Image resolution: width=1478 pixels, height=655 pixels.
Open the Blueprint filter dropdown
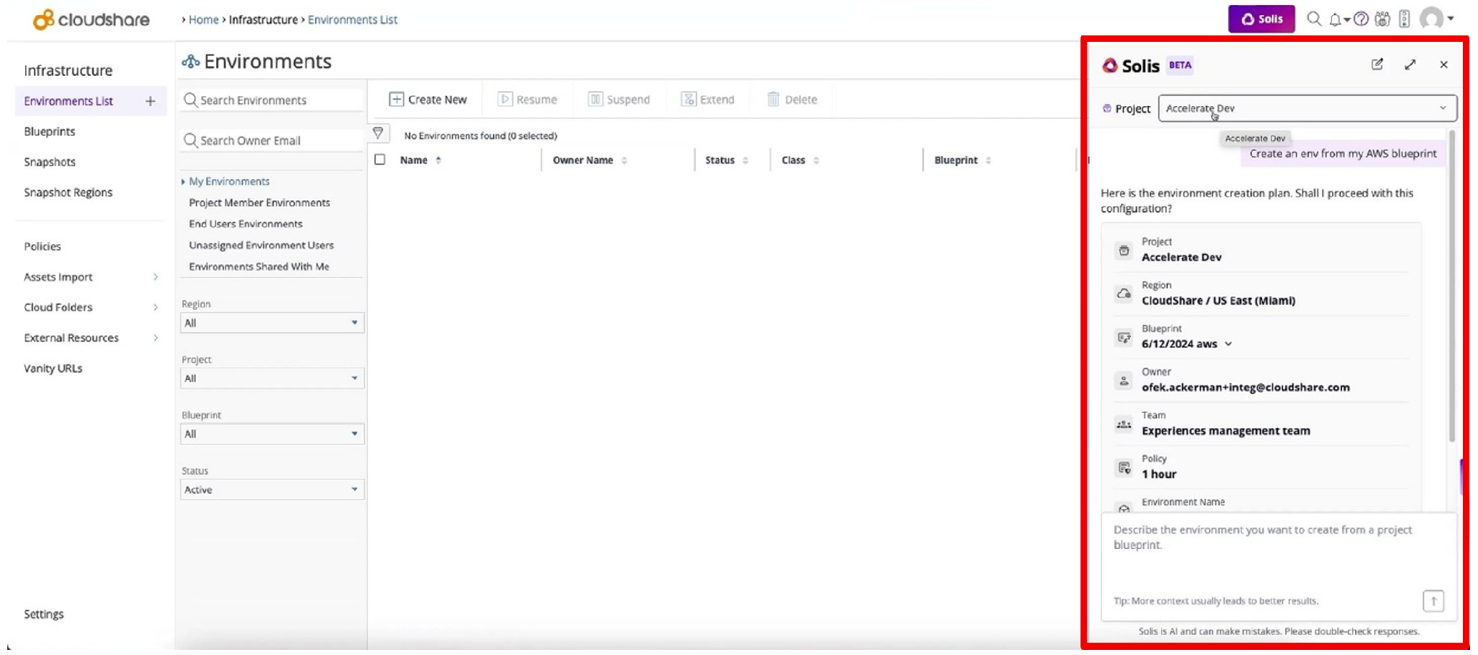tap(272, 434)
